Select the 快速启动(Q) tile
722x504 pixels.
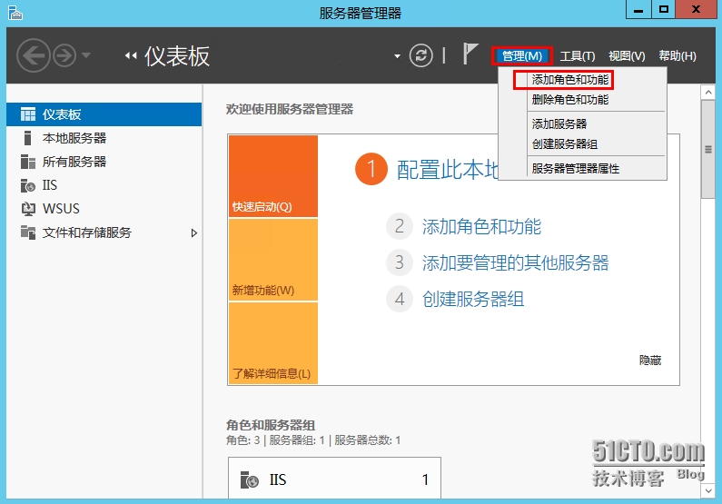[x=273, y=176]
